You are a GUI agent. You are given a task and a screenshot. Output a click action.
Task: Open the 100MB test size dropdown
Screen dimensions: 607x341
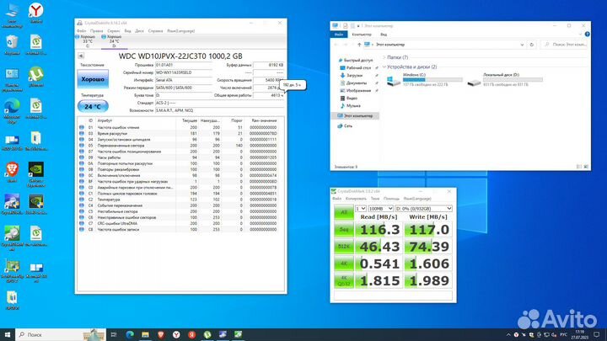point(380,209)
